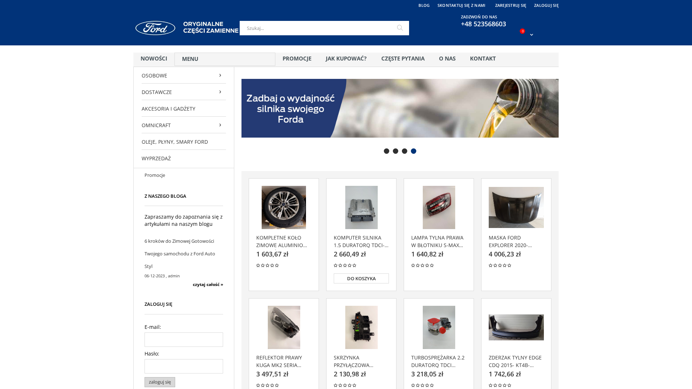Select second banner slide dot
The height and width of the screenshot is (389, 692).
pyautogui.click(x=395, y=151)
